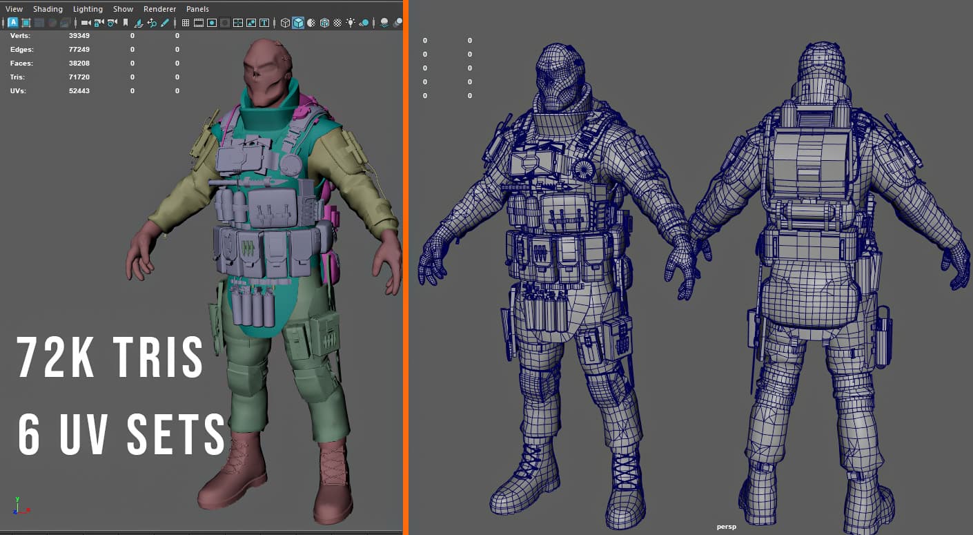
Task: Open the Lighting menu
Action: (x=88, y=9)
